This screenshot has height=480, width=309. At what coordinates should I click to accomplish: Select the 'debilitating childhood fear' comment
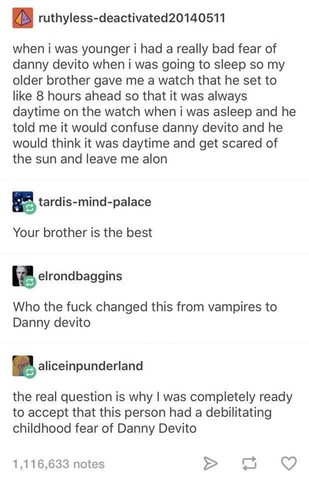coord(153,412)
